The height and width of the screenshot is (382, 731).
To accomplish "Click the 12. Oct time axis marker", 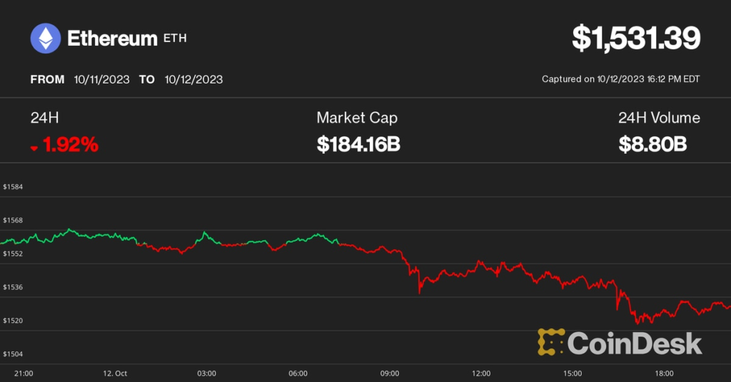I will pos(114,373).
